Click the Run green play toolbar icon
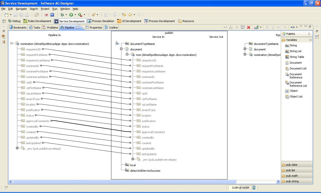Viewport: 321px width, 193px height. [x=71, y=15]
